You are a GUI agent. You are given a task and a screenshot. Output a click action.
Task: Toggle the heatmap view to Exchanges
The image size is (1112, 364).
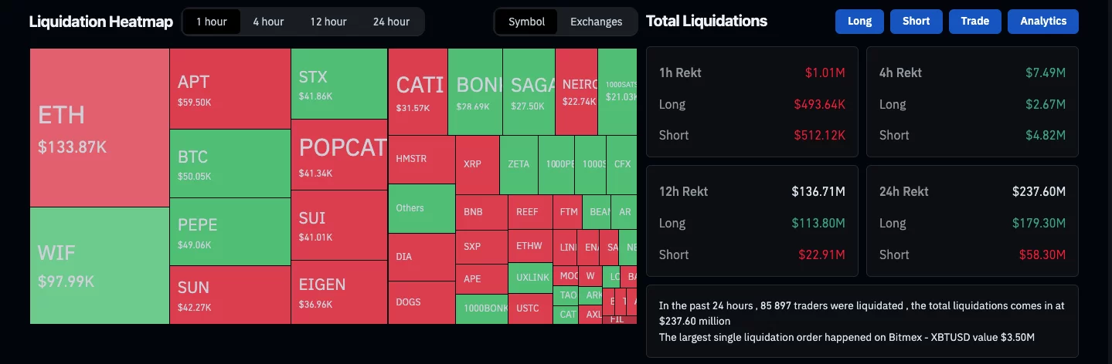[x=596, y=22]
